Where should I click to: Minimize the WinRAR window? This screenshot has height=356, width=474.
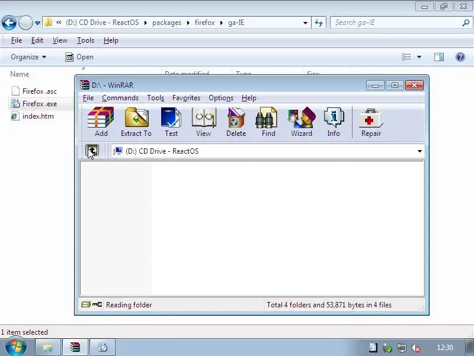[375, 85]
